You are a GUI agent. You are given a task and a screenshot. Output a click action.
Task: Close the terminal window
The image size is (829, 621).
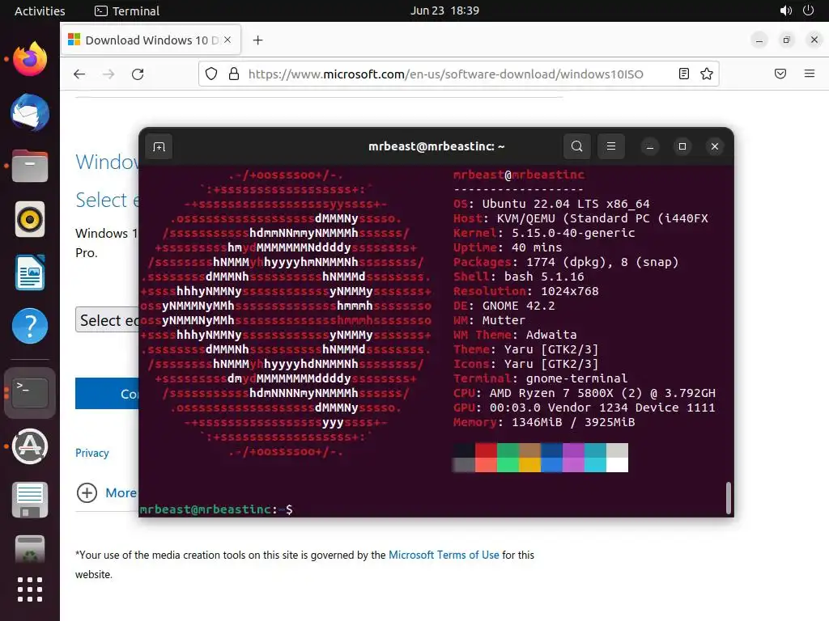(x=714, y=146)
